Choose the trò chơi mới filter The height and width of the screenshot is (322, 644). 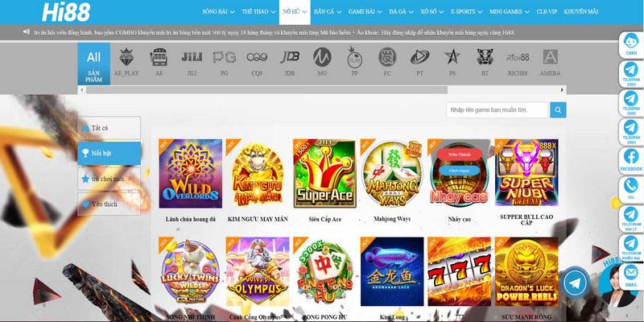(x=109, y=179)
